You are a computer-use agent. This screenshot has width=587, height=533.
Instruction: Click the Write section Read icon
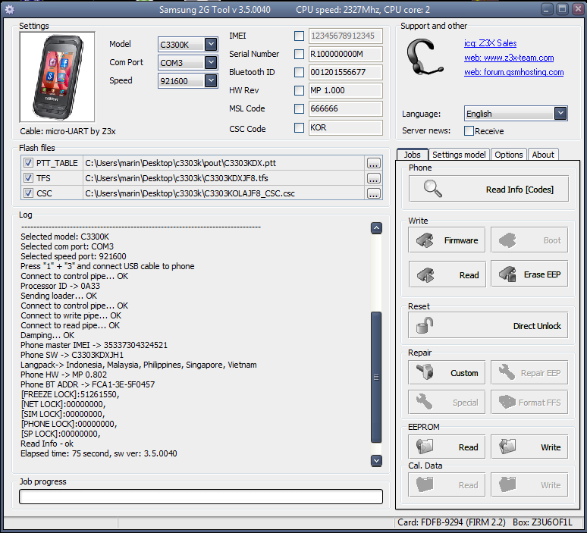point(425,274)
